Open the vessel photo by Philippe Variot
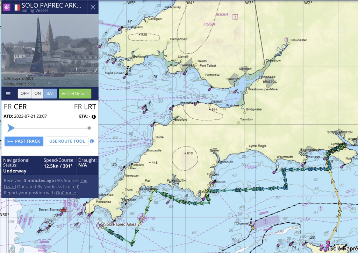Screen dimensions: 358x253 (x=50, y=50)
